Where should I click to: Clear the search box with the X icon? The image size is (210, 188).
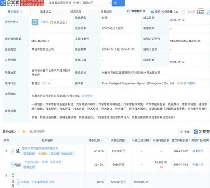pyautogui.click(x=110, y=3)
